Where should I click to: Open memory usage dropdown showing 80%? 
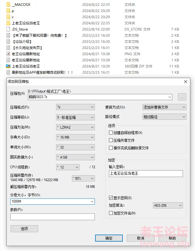click(x=83, y=178)
